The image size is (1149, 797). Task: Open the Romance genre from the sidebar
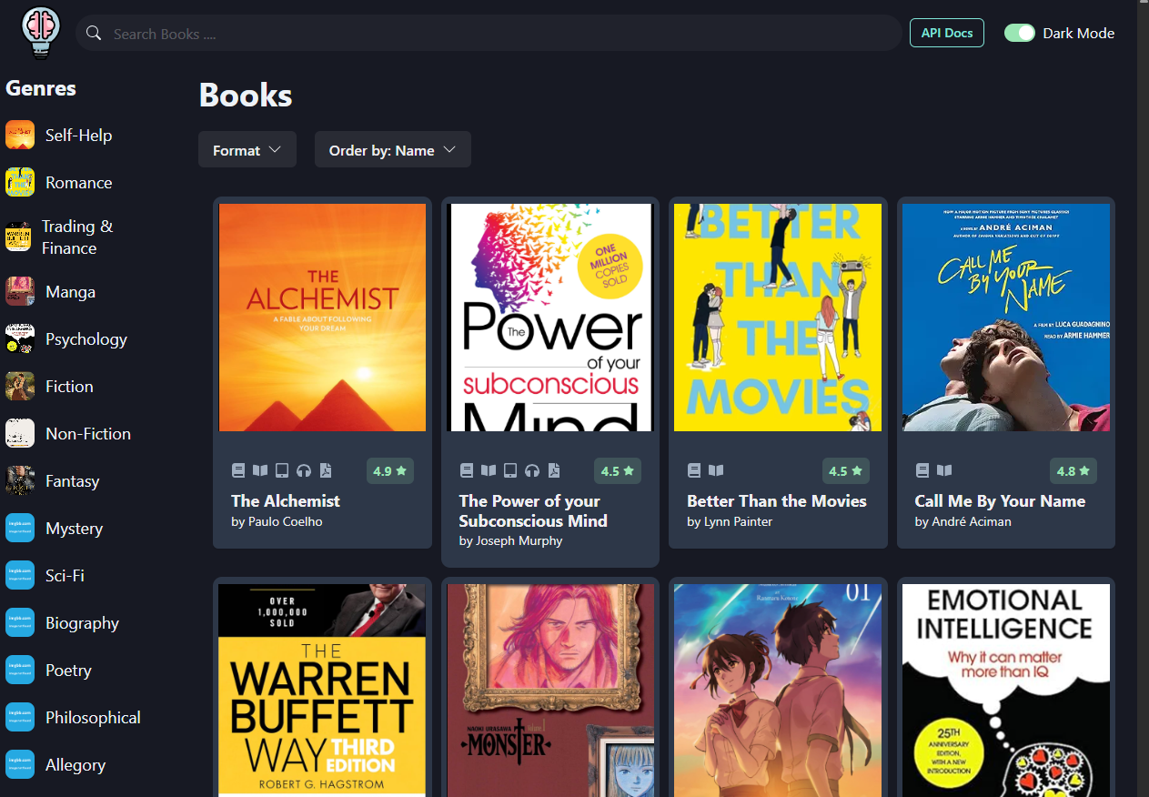tap(80, 182)
